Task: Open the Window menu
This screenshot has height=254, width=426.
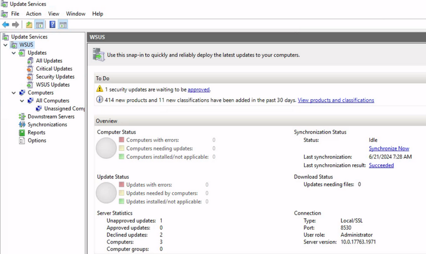Action: [76, 14]
